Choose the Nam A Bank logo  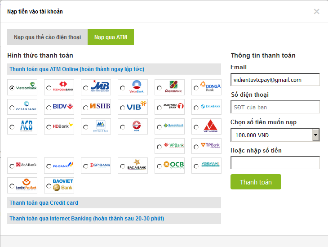point(100,126)
